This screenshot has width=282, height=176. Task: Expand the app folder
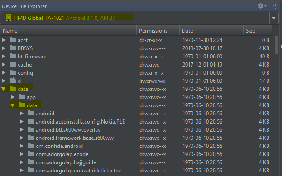click(x=12, y=97)
